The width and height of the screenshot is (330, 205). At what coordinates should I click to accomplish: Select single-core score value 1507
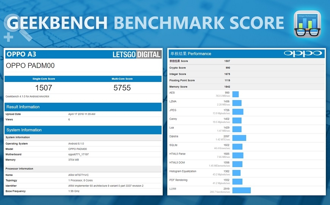click(44, 88)
